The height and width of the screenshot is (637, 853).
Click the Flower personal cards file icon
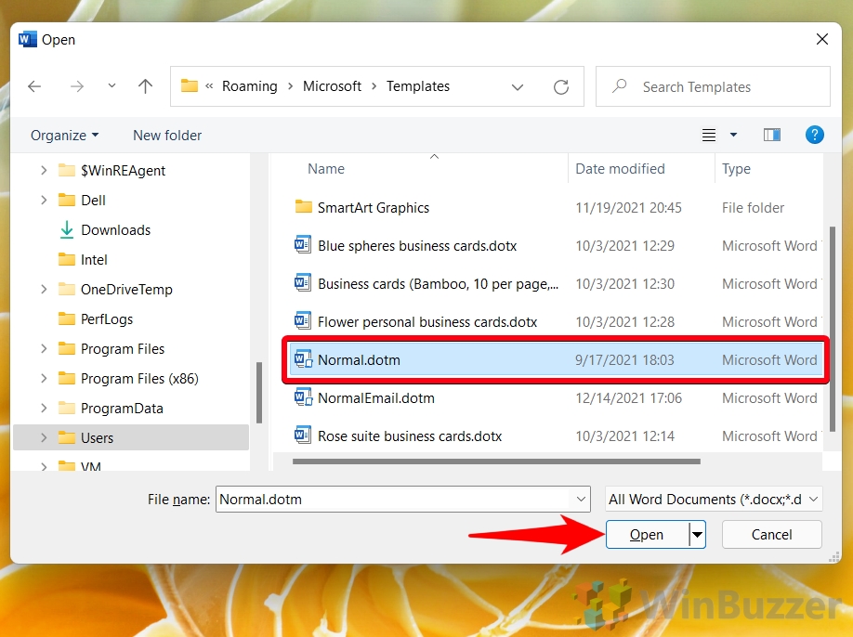(303, 320)
